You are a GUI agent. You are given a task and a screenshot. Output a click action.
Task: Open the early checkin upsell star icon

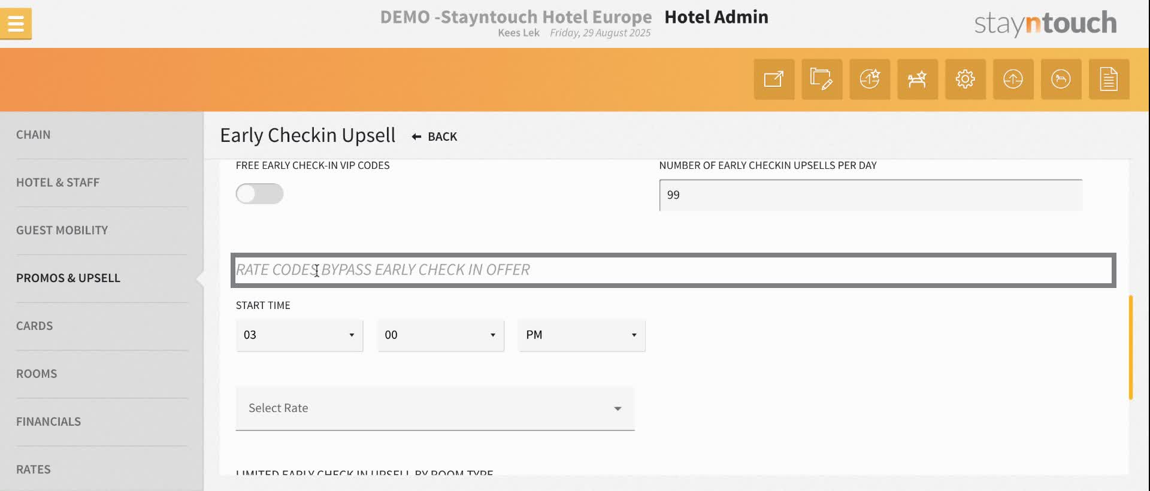[870, 79]
